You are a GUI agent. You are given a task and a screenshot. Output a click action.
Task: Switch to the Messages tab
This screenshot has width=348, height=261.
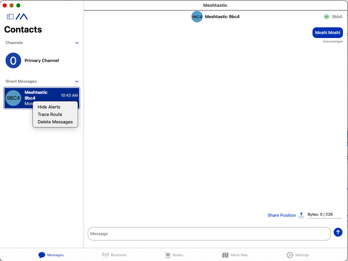coord(51,255)
